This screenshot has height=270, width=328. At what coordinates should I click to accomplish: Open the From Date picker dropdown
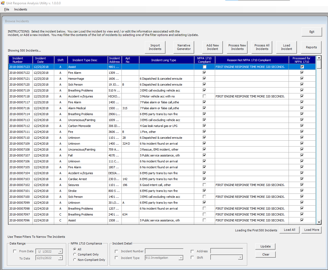coord(60,251)
